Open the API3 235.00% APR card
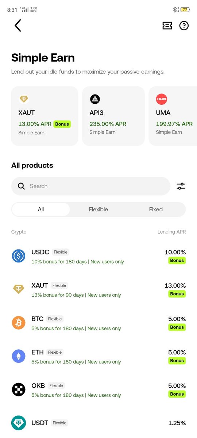The height and width of the screenshot is (438, 197). pos(113,116)
